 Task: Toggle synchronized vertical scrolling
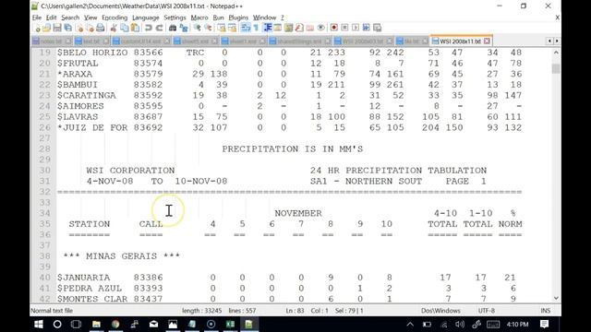[x=222, y=28]
